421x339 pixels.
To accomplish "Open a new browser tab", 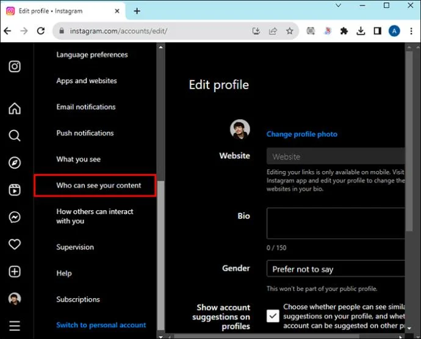I will pyautogui.click(x=137, y=11).
